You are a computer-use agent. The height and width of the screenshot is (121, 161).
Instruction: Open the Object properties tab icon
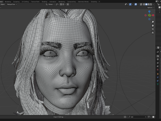pyautogui.click(x=158, y=74)
